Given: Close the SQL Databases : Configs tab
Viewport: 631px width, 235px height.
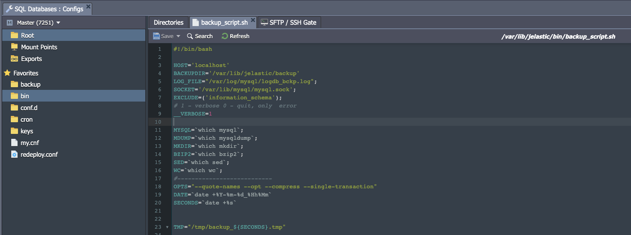Looking at the screenshot, I should (88, 7).
